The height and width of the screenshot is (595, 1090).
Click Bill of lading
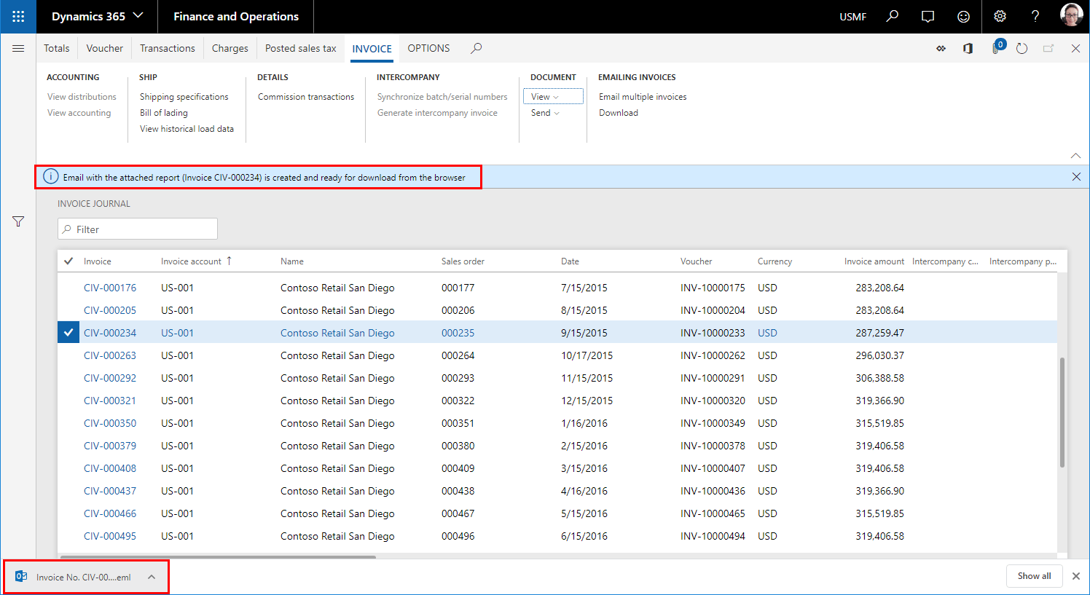point(164,113)
